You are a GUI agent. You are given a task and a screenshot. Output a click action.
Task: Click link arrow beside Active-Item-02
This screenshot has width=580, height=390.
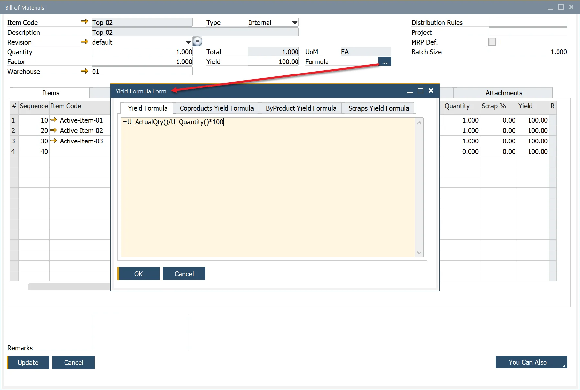(54, 130)
